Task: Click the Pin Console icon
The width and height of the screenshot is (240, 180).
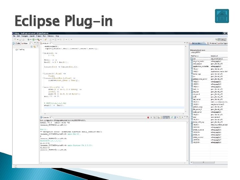Action: (172, 117)
